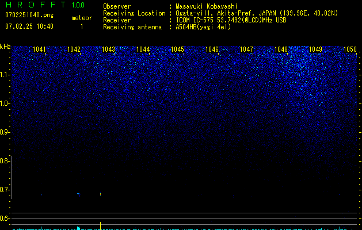Click the 1.0 kHz axis label

click(x=4, y=103)
